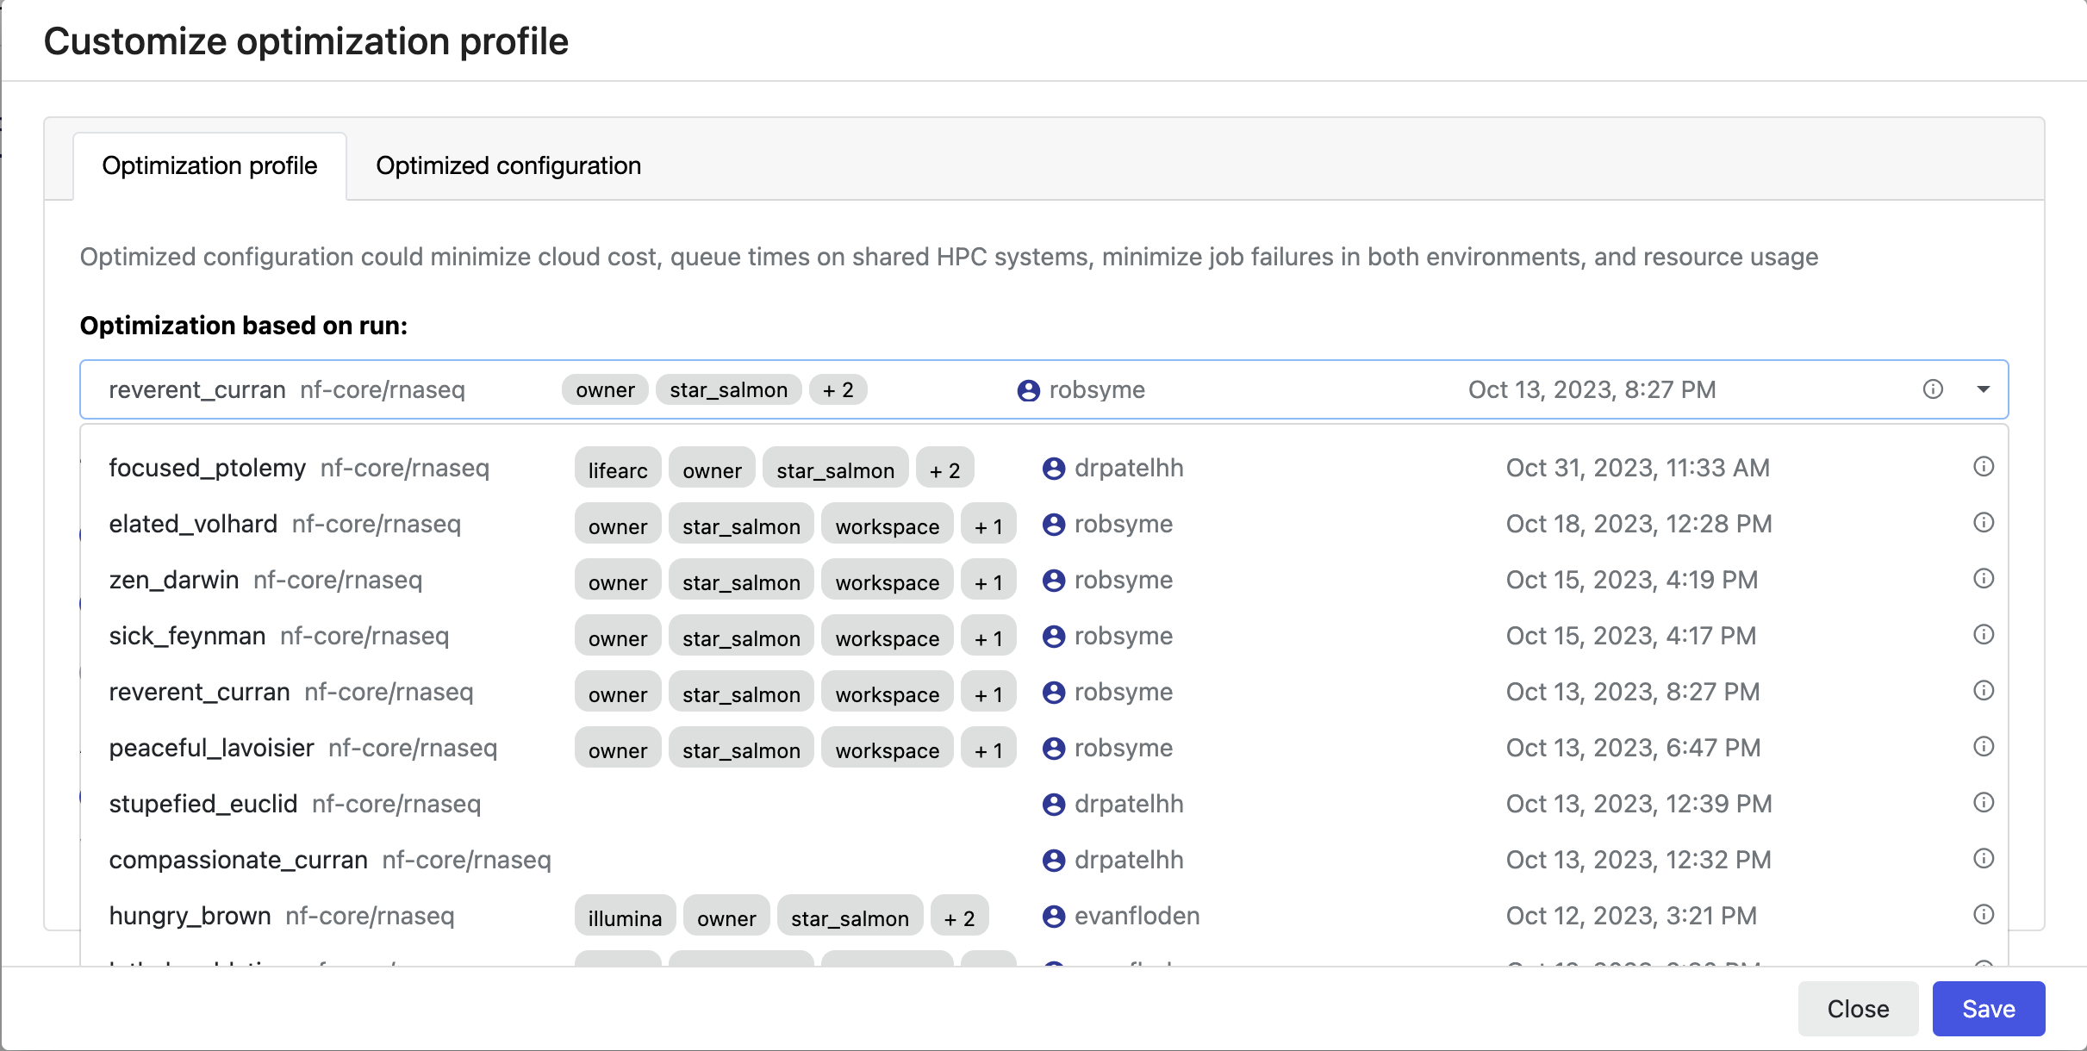Click info icon for zen_darwin run
2087x1051 pixels.
coord(1984,579)
